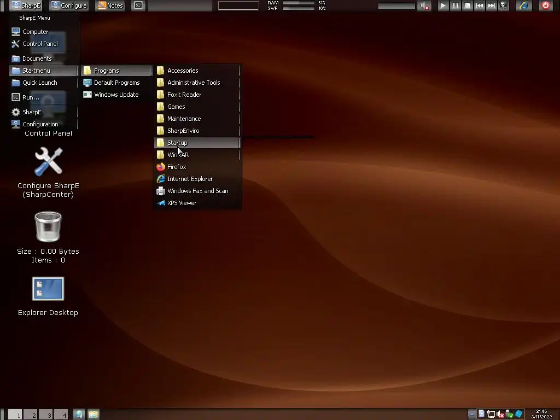Click the blue cube tray icon

point(519,415)
